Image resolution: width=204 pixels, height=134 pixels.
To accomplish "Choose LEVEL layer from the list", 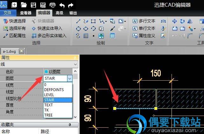I will click(58, 95).
